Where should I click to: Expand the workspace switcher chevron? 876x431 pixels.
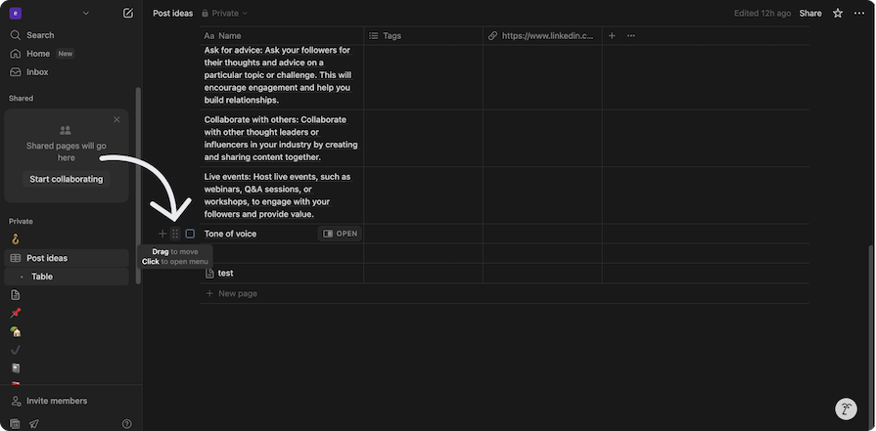pyautogui.click(x=86, y=14)
